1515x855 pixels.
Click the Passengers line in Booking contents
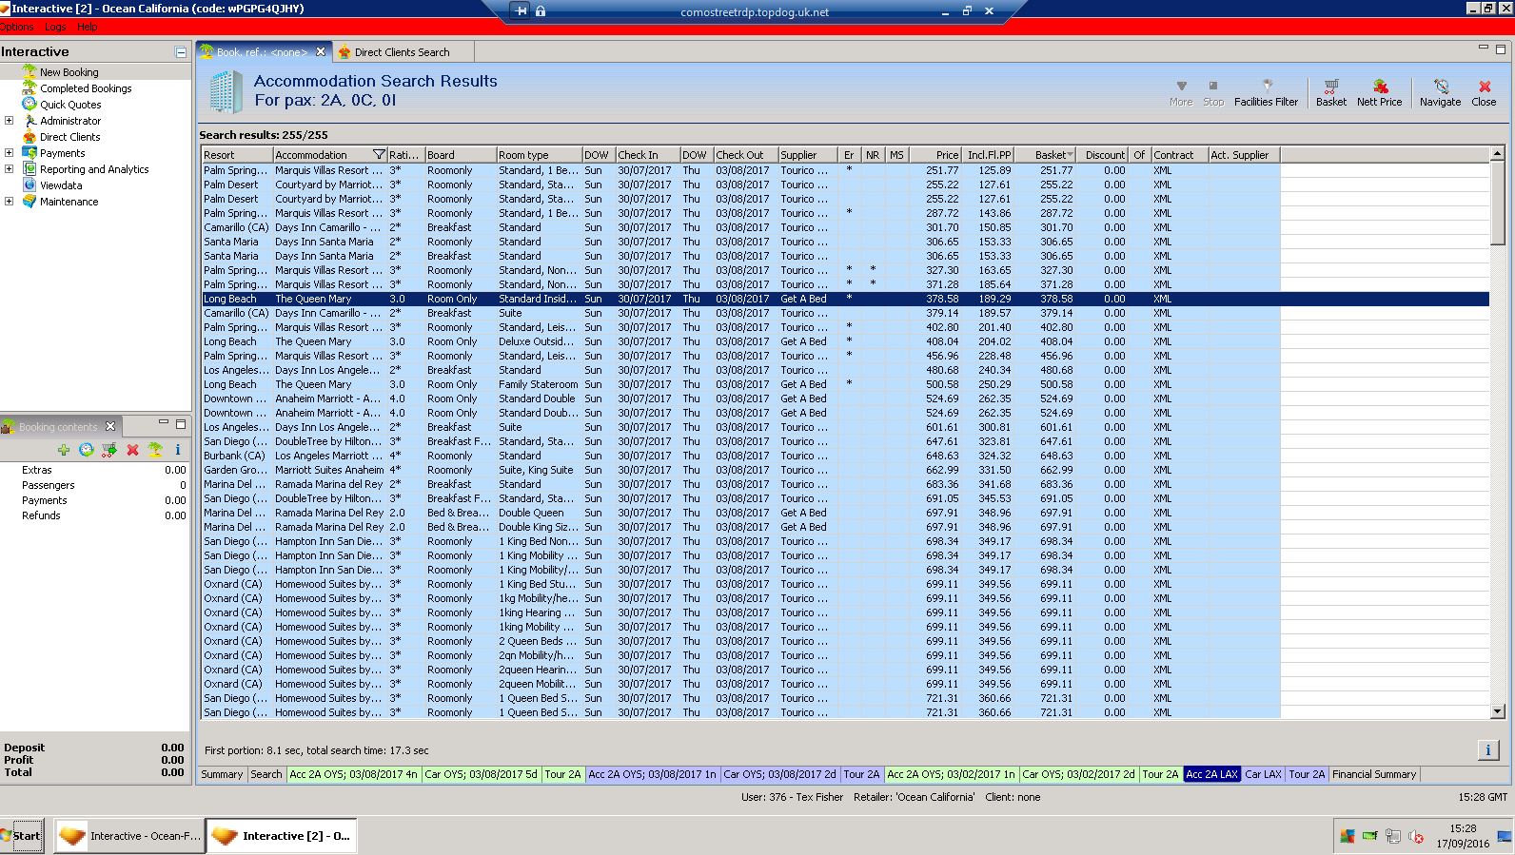[95, 485]
